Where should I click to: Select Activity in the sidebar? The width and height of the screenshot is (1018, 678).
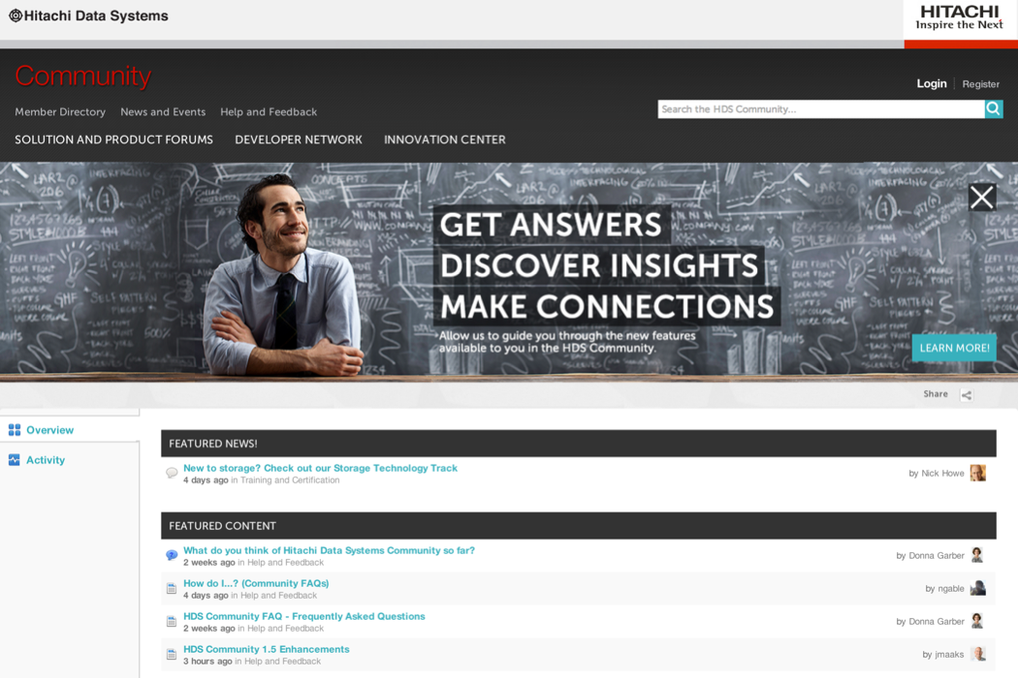click(46, 460)
